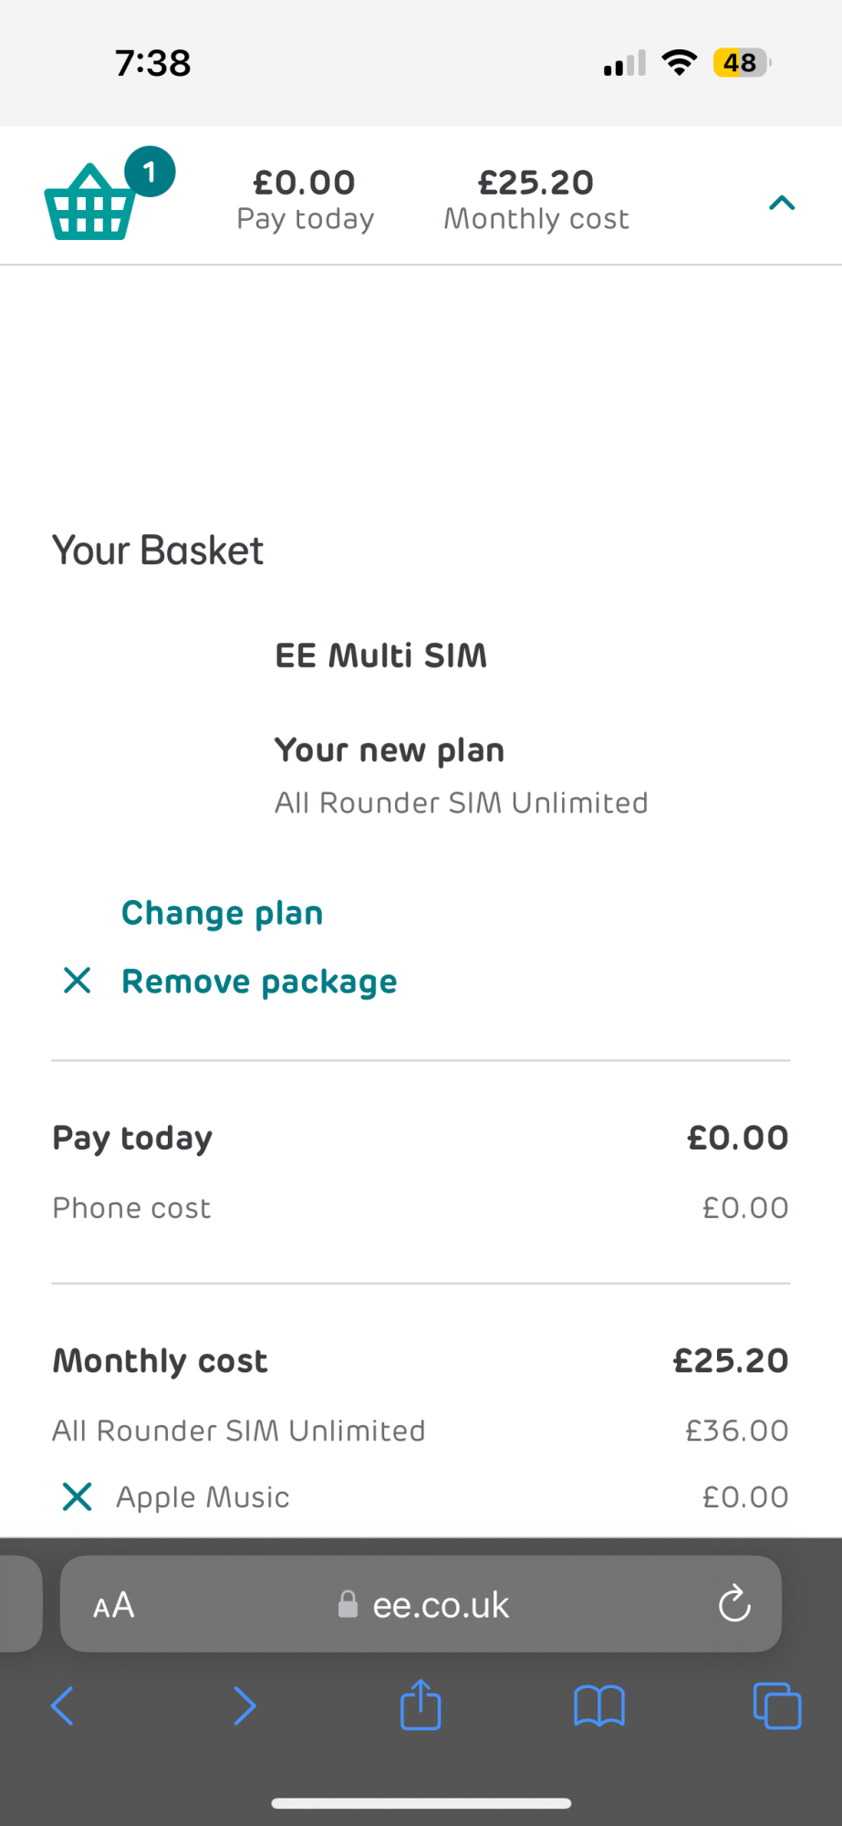Click the Remove package link

tap(259, 981)
